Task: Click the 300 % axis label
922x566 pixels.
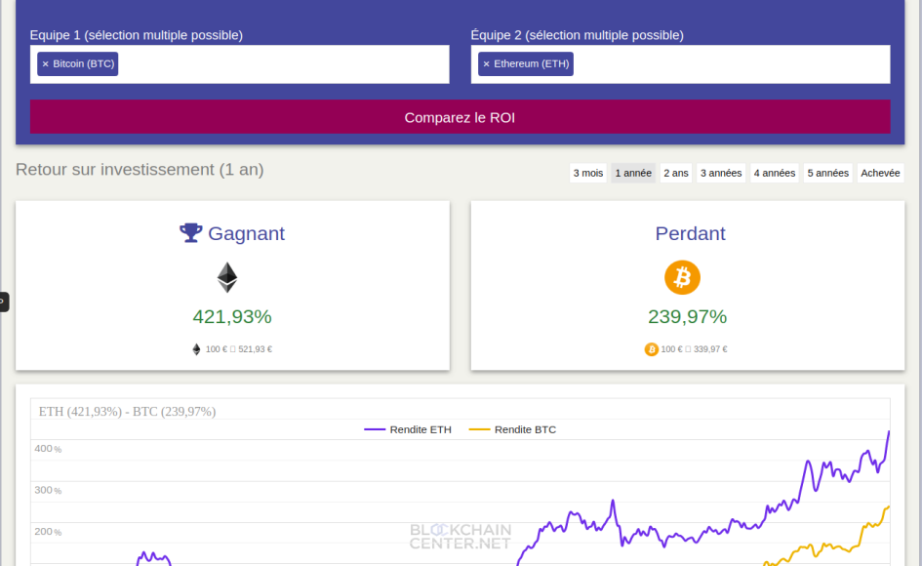Action: [x=48, y=490]
